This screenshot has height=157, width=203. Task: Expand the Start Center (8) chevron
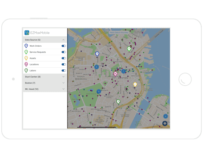point(63,76)
